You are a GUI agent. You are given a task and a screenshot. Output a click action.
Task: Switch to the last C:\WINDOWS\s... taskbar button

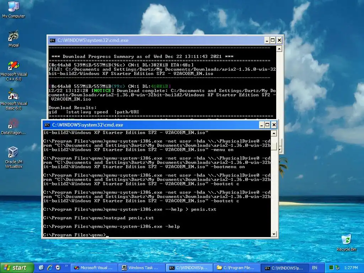(284, 268)
